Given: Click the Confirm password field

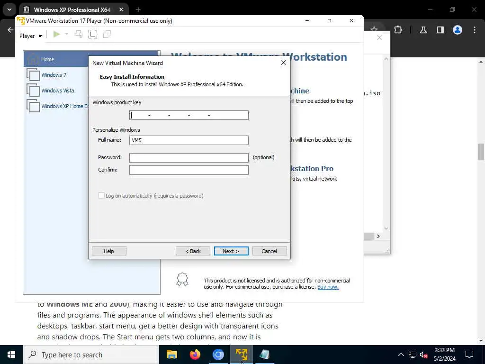Looking at the screenshot, I should [189, 170].
